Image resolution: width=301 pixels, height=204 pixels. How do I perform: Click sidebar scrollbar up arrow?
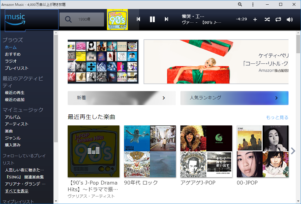click(56, 33)
